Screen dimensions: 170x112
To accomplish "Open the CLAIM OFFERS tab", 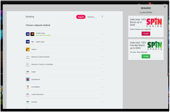I will coord(146,12).
